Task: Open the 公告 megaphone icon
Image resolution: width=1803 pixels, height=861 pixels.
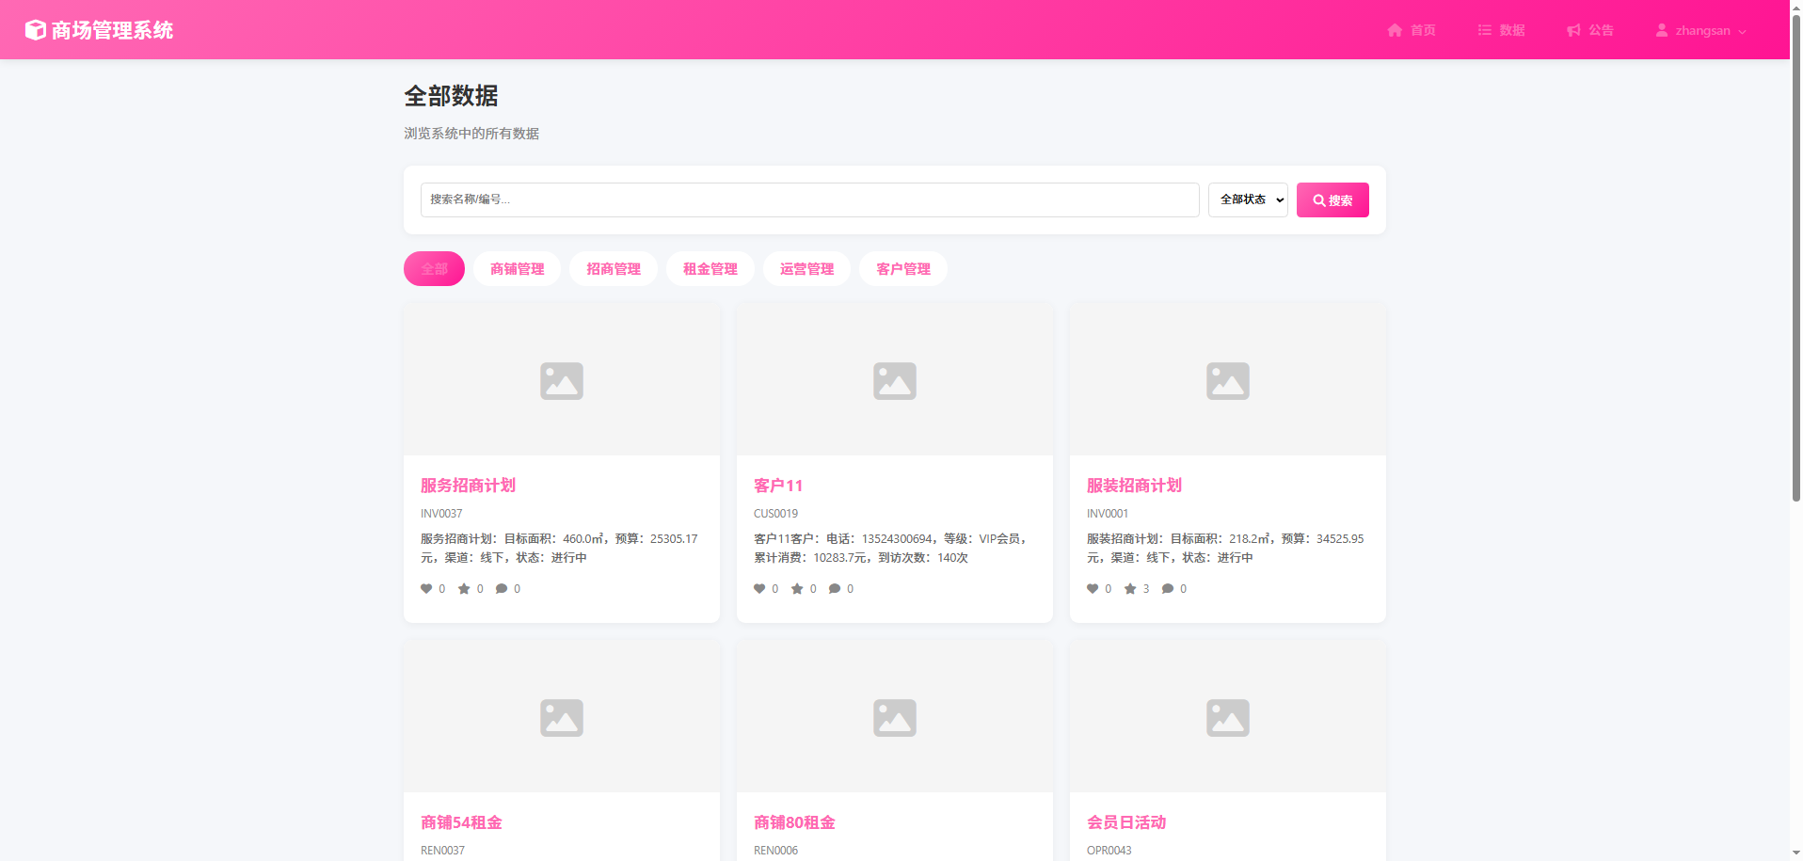Action: [1573, 30]
